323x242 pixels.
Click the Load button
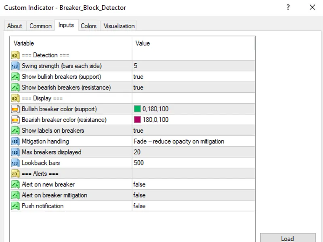287,238
